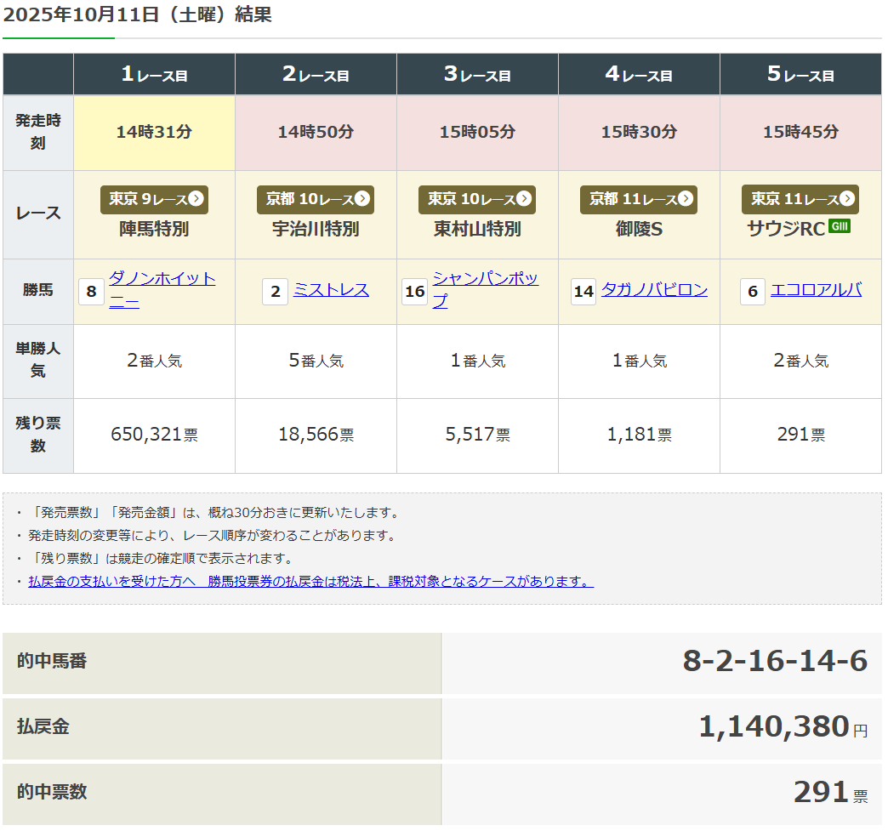Click the 2025年10月11日 結果 heading

138,14
